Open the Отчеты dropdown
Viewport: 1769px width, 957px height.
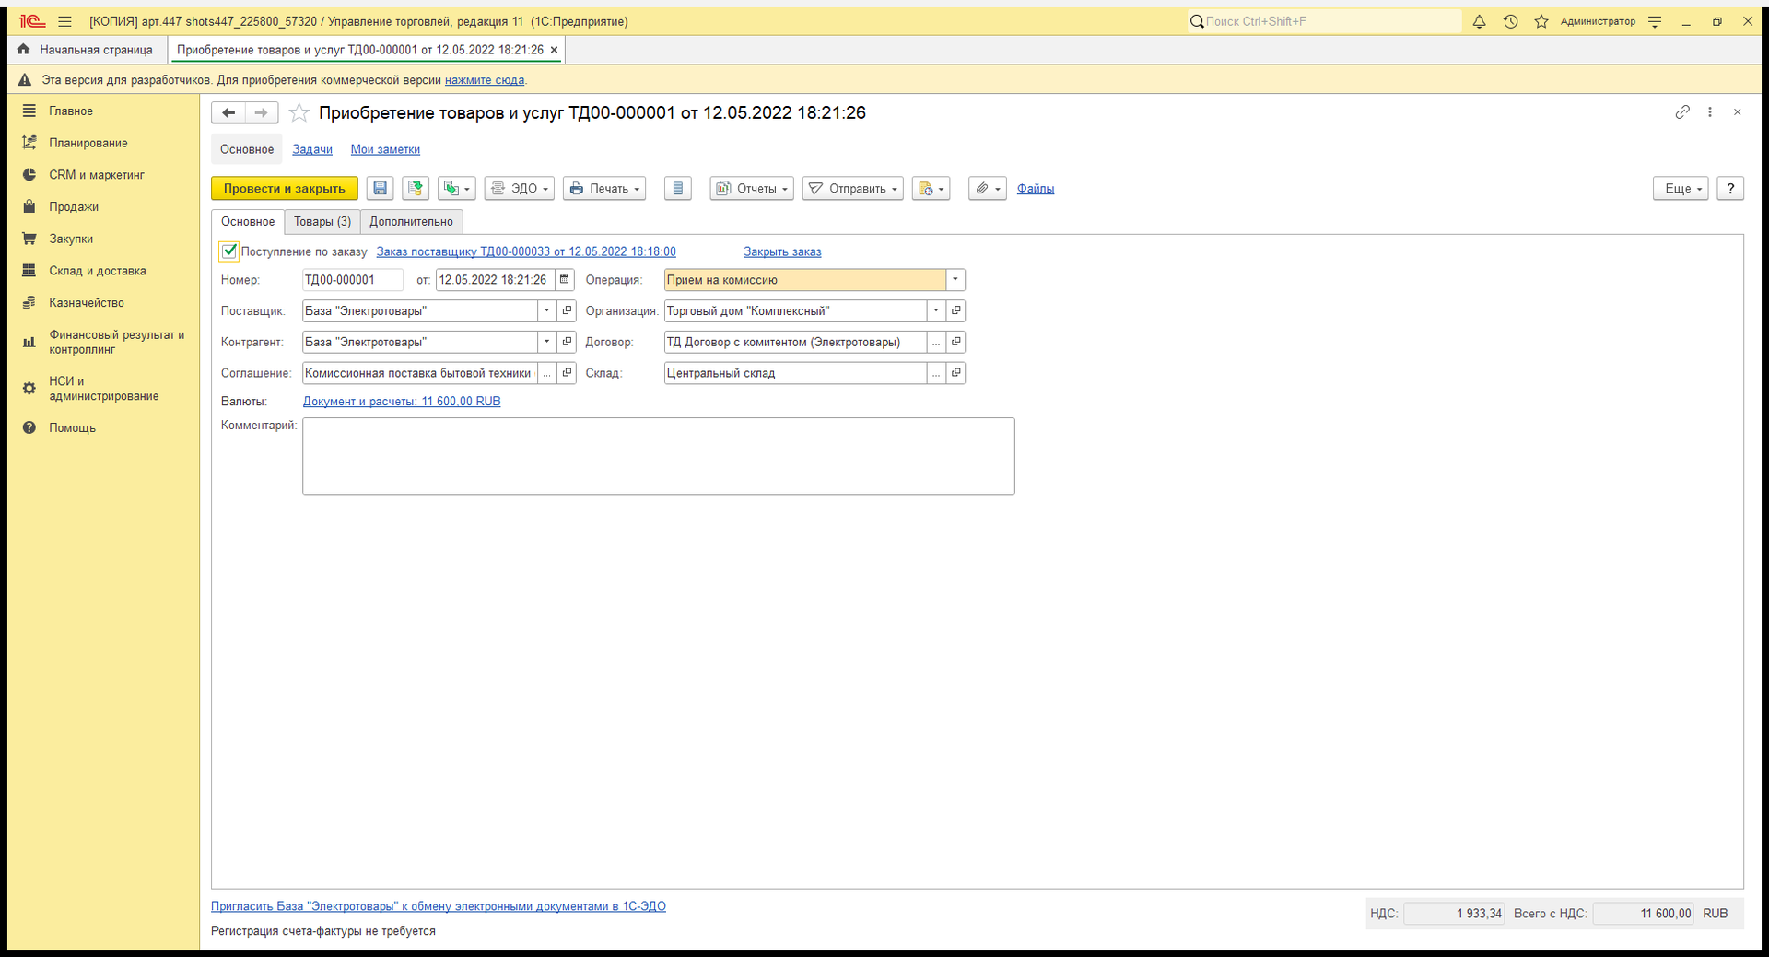coord(752,188)
